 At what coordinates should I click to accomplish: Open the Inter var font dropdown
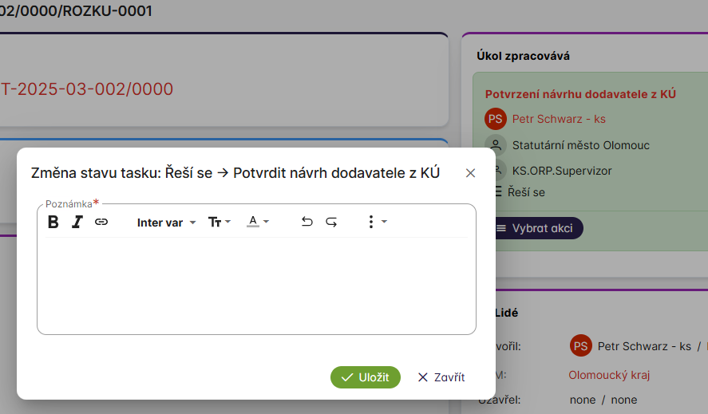point(166,223)
